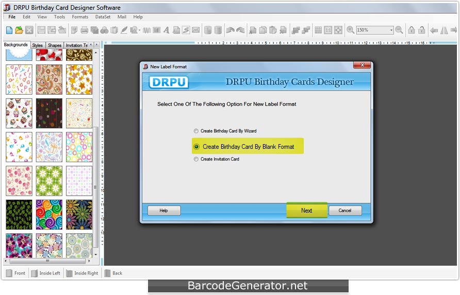Click the feather pen drawing tool icon
The height and width of the screenshot is (295, 460).
[124, 30]
